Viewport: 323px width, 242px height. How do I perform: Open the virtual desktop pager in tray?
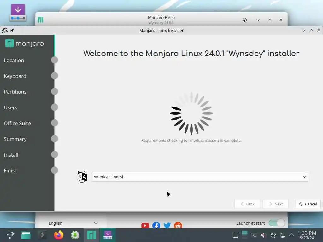244,235
